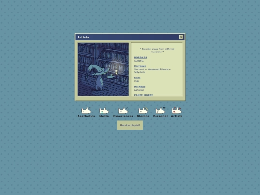Open the Artists heart cat icon
Image resolution: width=260 pixels, height=195 pixels.
coord(177,111)
